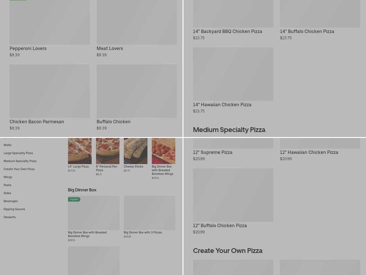Image resolution: width=366 pixels, height=275 pixels.
Task: Open the Large Specialty Pizza section
Action: click(17, 153)
